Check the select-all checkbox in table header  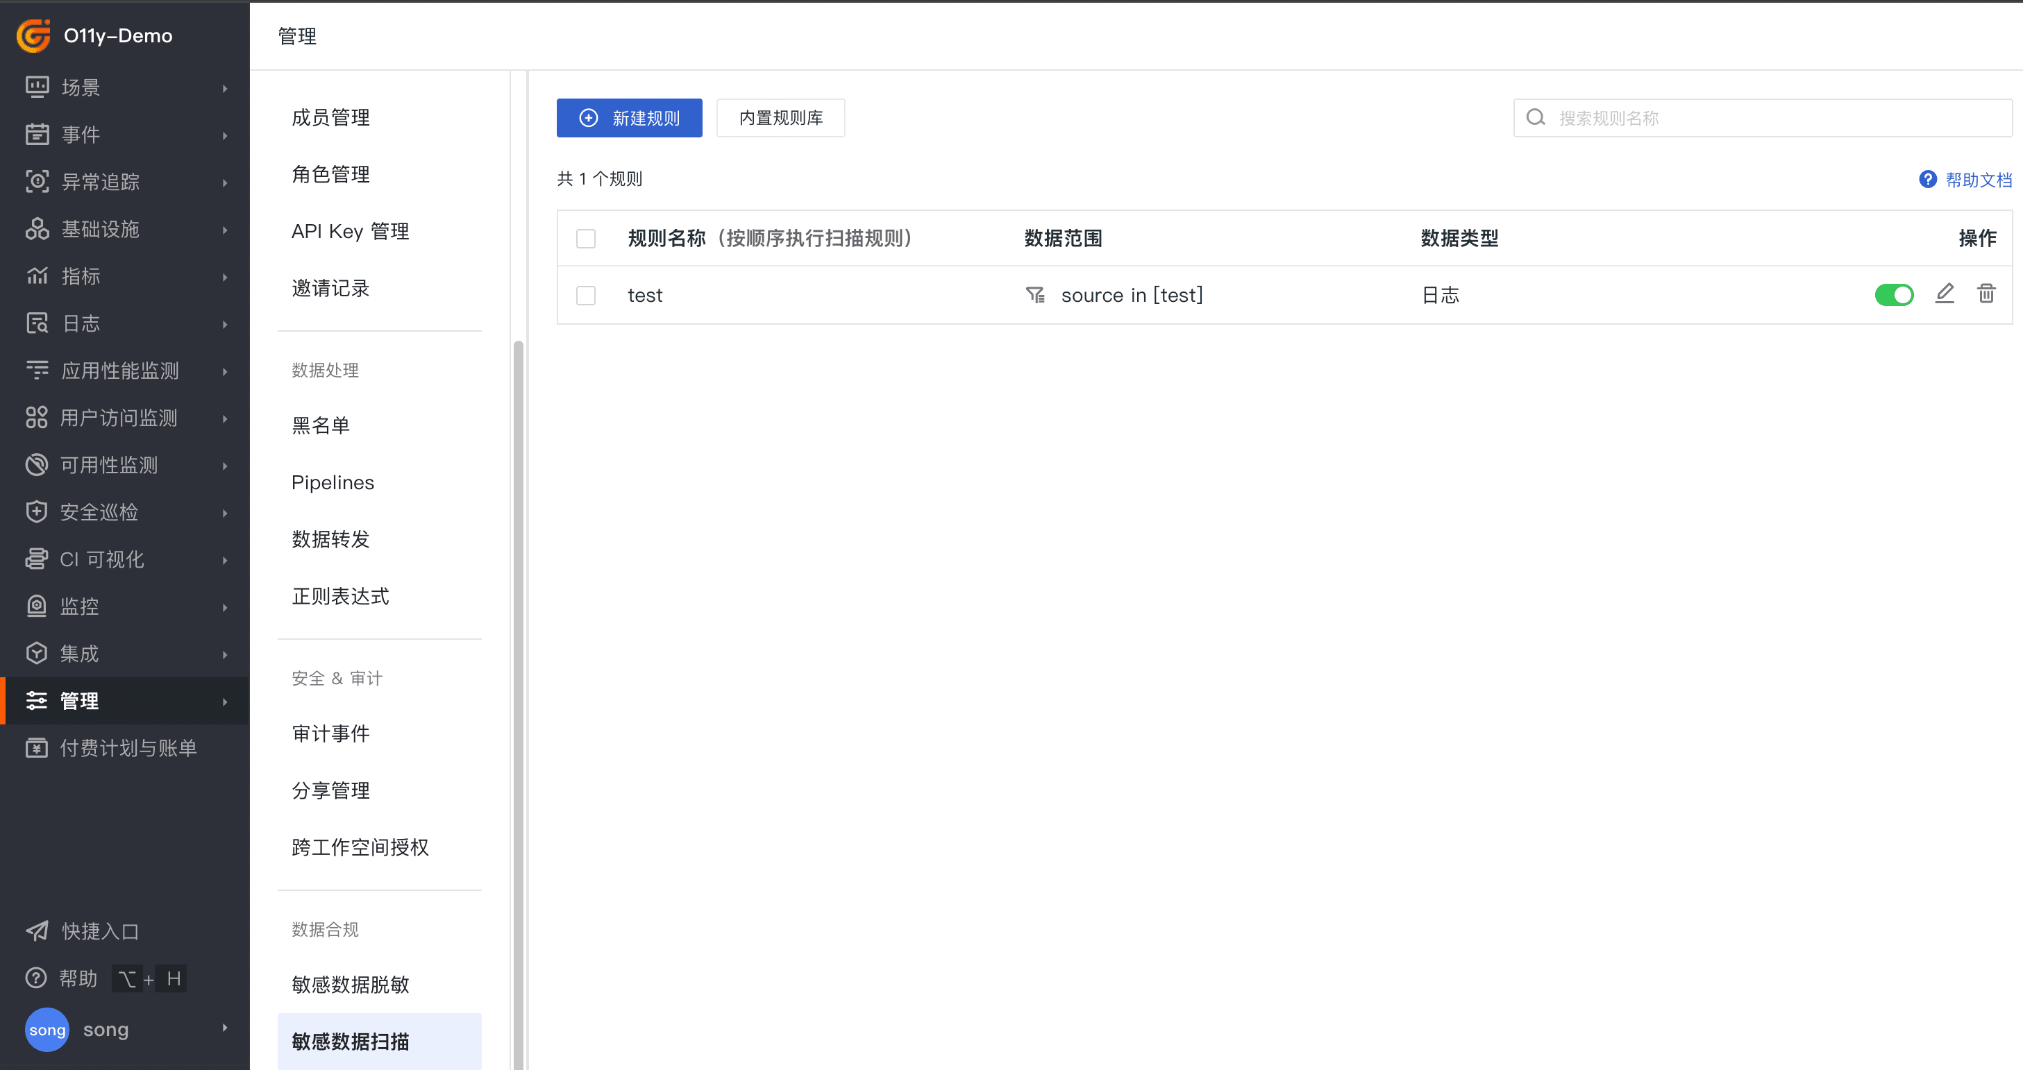point(586,239)
